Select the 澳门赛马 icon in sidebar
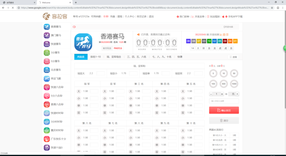 47,35
